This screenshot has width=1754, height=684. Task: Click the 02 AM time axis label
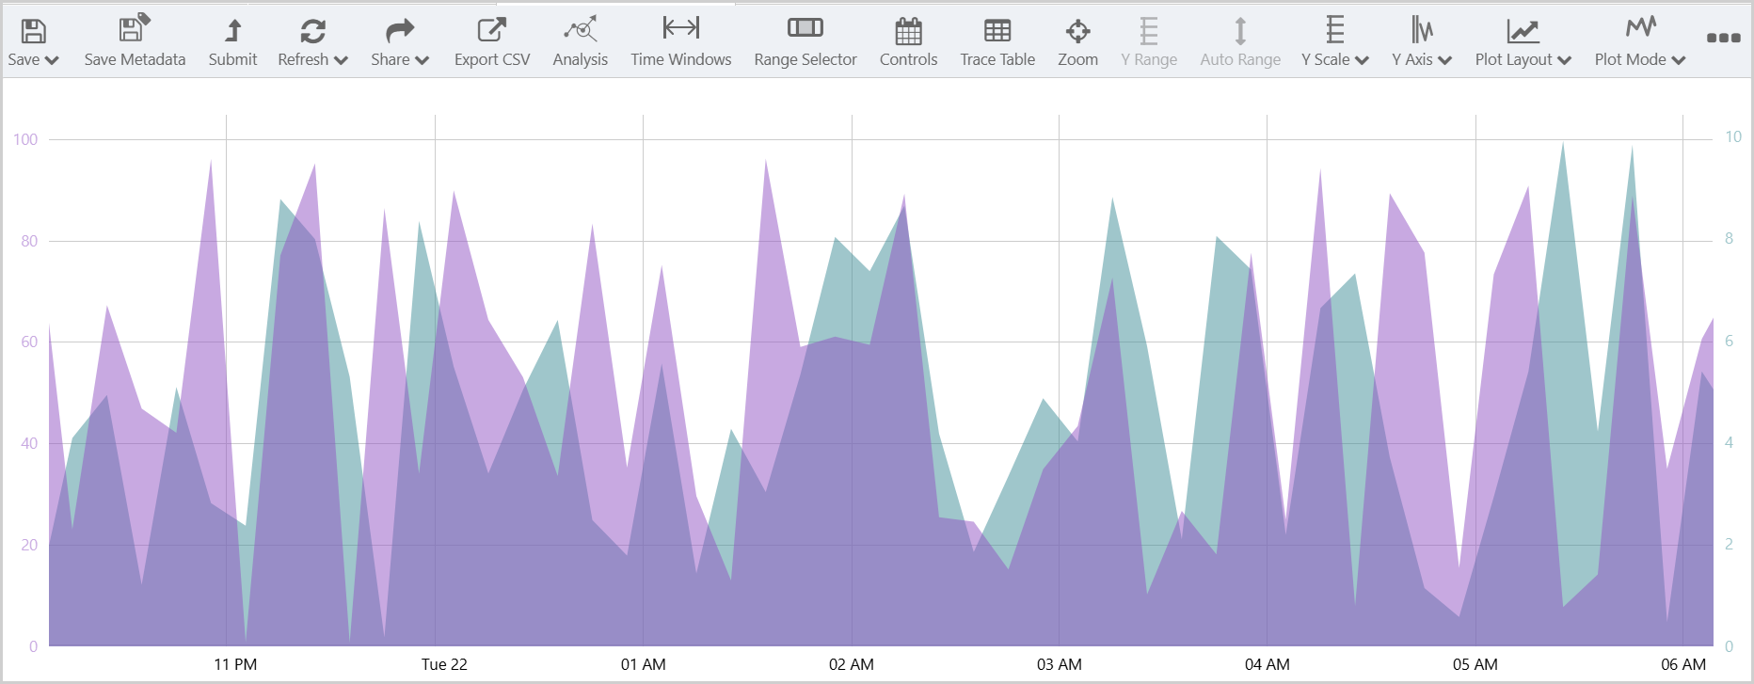click(x=851, y=664)
